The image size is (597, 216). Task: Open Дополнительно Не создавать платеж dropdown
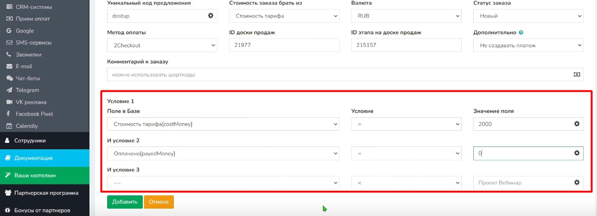click(x=528, y=45)
